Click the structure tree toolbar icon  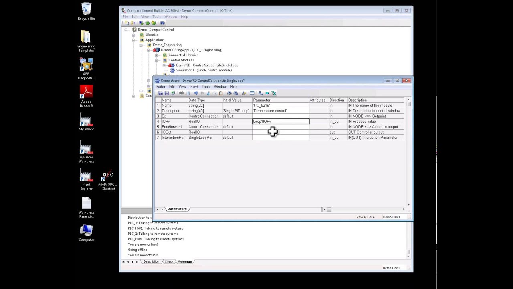point(274,93)
